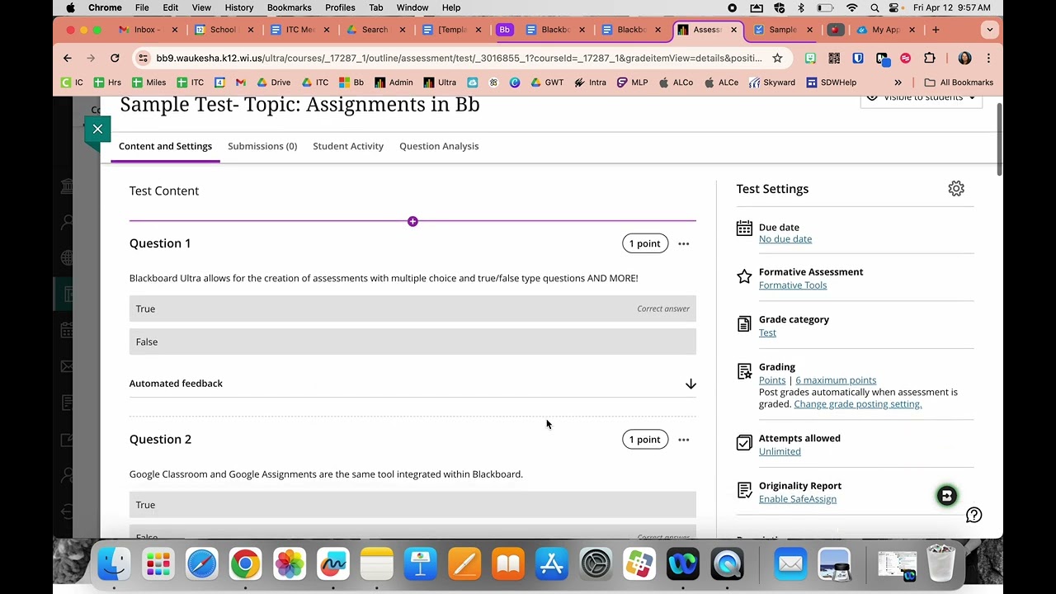Screen dimensions: 1056x594
Task: Click the Grade category document icon
Action: tap(744, 324)
